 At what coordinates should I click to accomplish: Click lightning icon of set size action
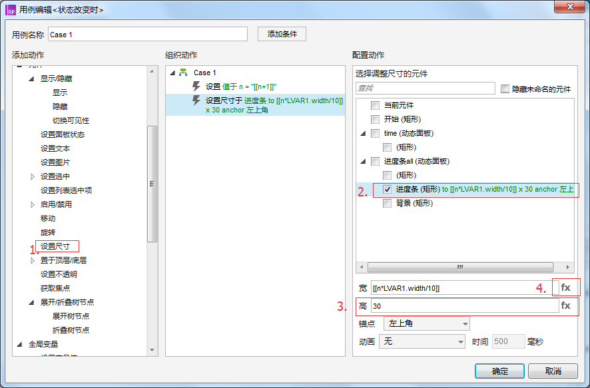[196, 100]
